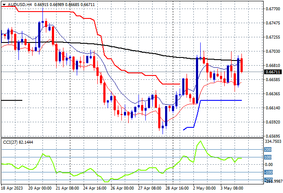The height and width of the screenshot is (193, 283).
Task: Click the blue horizontal support line
Action: tap(221, 100)
